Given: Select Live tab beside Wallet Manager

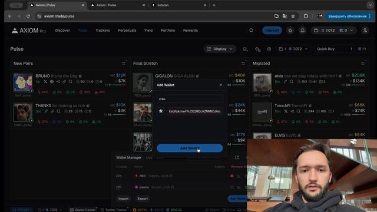Looking at the screenshot, I should click(x=149, y=158).
